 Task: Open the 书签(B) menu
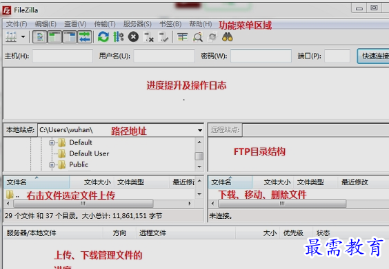[170, 24]
